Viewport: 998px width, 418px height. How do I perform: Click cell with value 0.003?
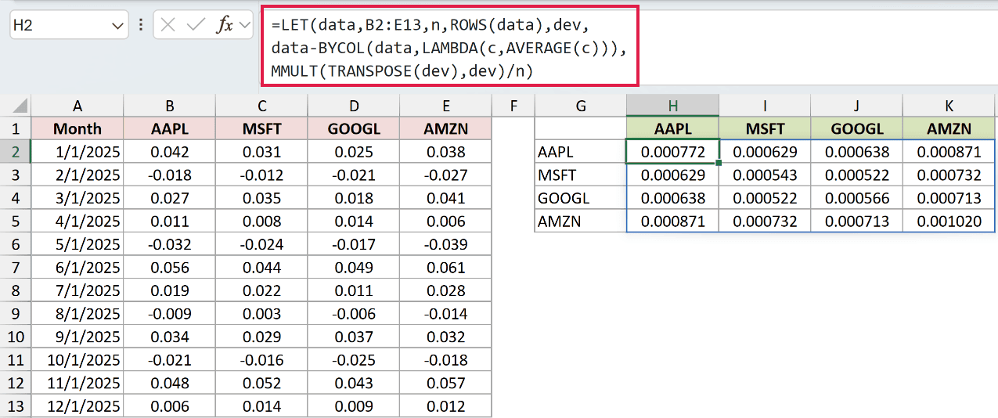coord(261,314)
